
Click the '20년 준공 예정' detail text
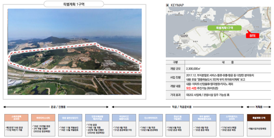tap(228, 130)
